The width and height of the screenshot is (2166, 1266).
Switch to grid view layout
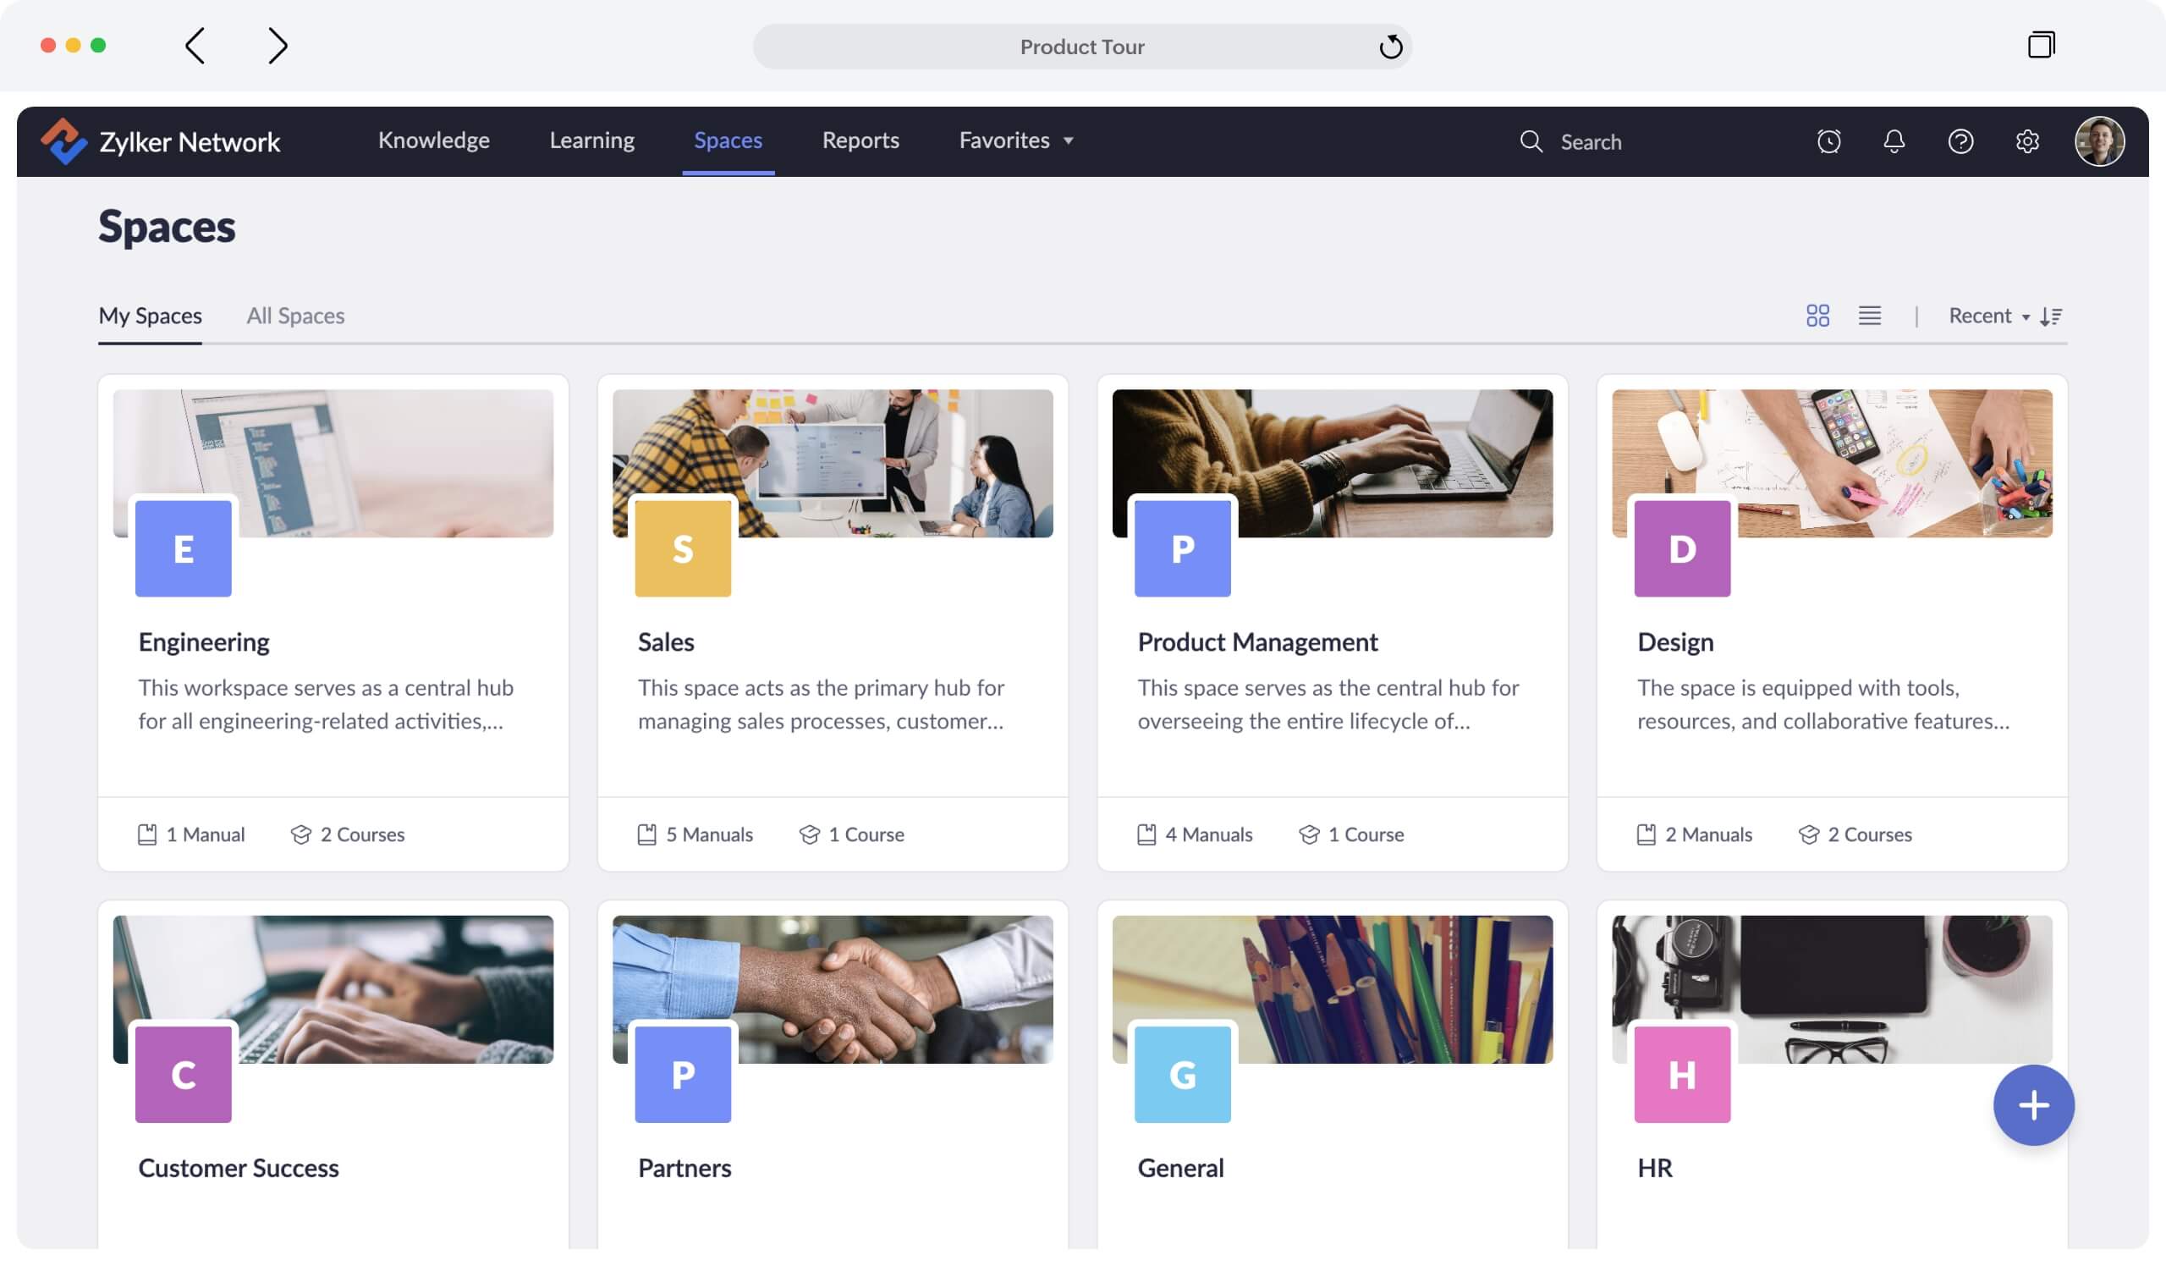click(x=1817, y=316)
